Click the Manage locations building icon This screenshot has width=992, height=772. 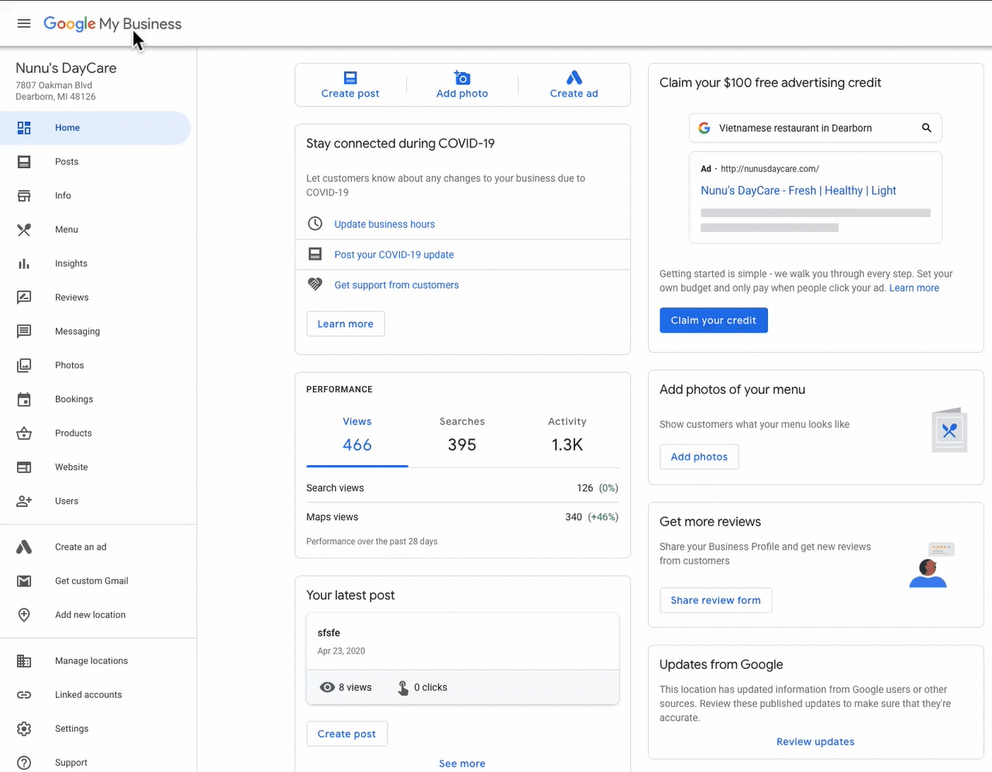pyautogui.click(x=24, y=661)
